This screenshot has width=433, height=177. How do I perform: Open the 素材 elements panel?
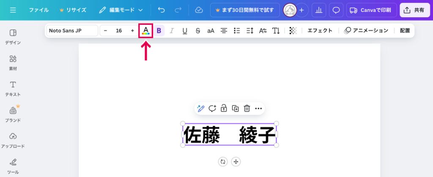pyautogui.click(x=13, y=62)
